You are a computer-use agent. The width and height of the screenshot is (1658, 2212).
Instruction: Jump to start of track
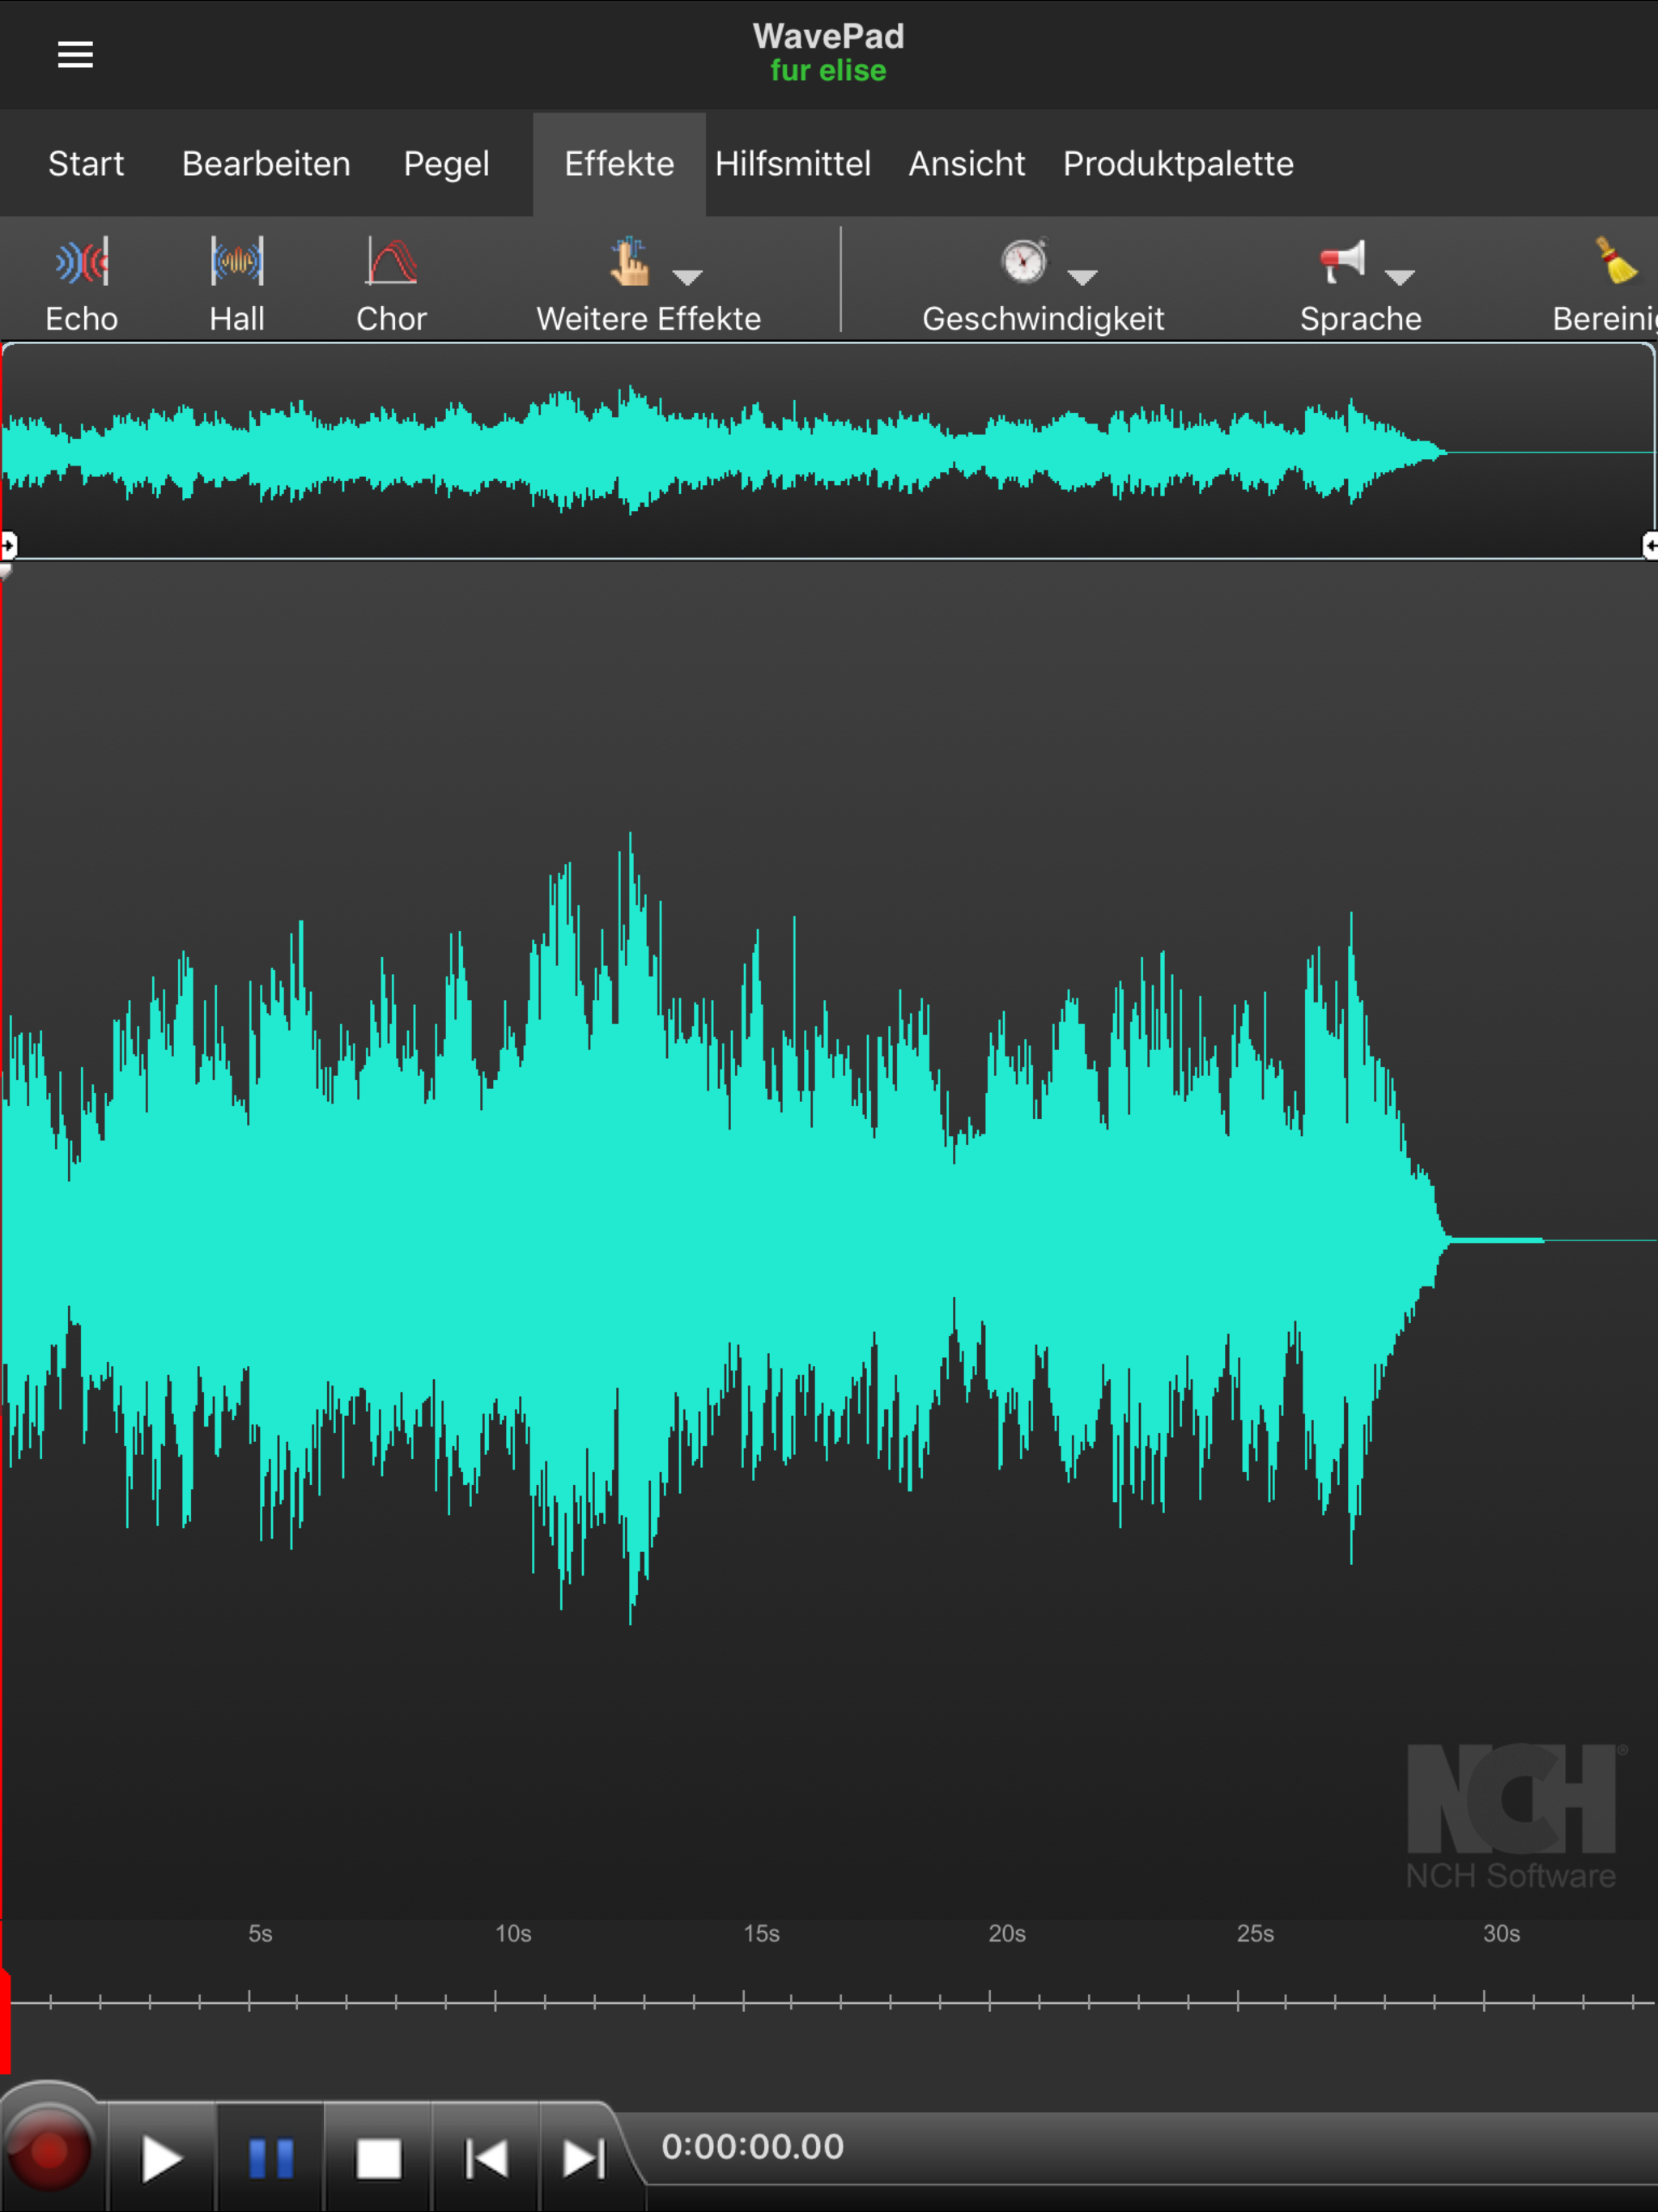pyautogui.click(x=487, y=2158)
